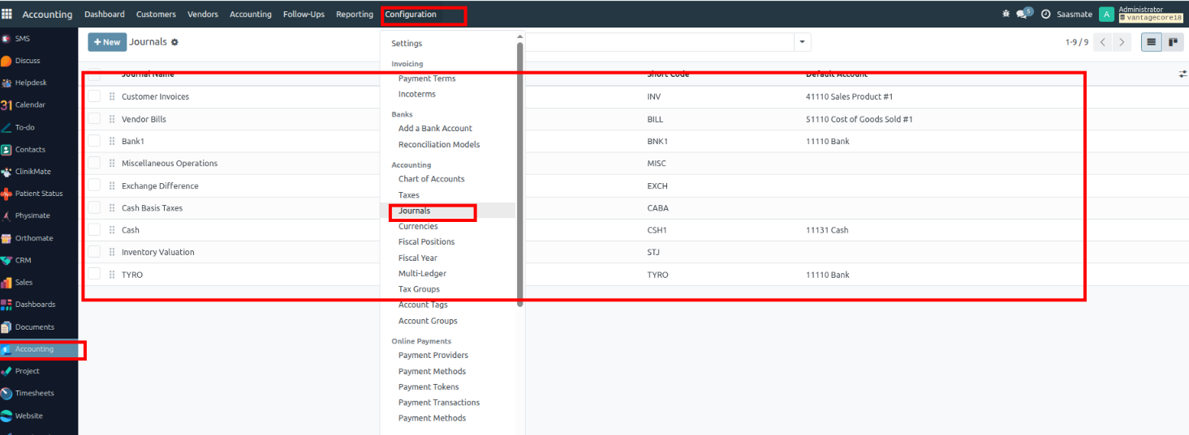Open Helpdesk app in sidebar
This screenshot has width=1189, height=435.
pyautogui.click(x=30, y=83)
